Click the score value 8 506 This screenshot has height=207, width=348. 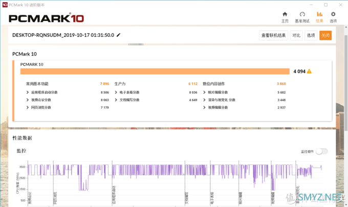coord(105,92)
